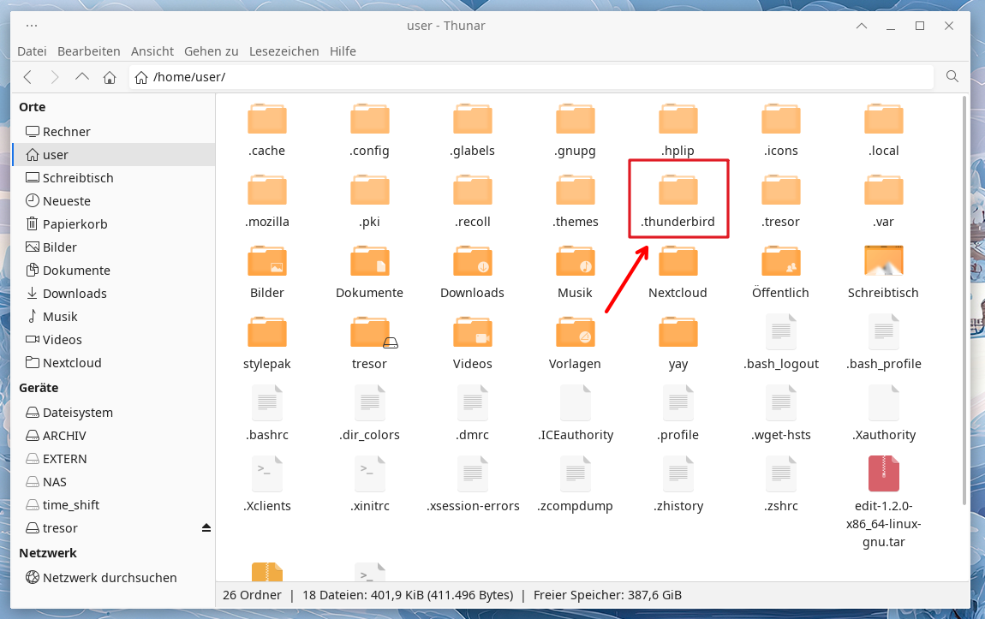Open the window menu three-dots button
The width and height of the screenshot is (985, 619).
(x=32, y=26)
